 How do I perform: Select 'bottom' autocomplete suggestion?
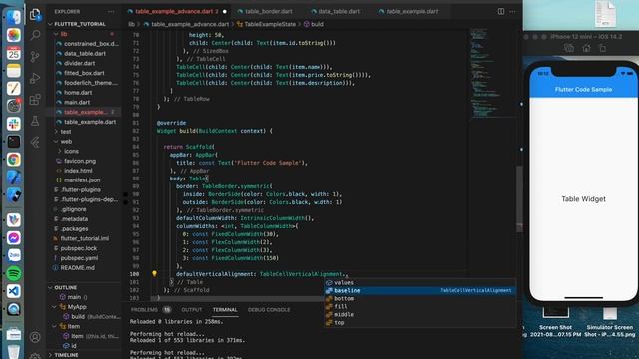point(420,298)
